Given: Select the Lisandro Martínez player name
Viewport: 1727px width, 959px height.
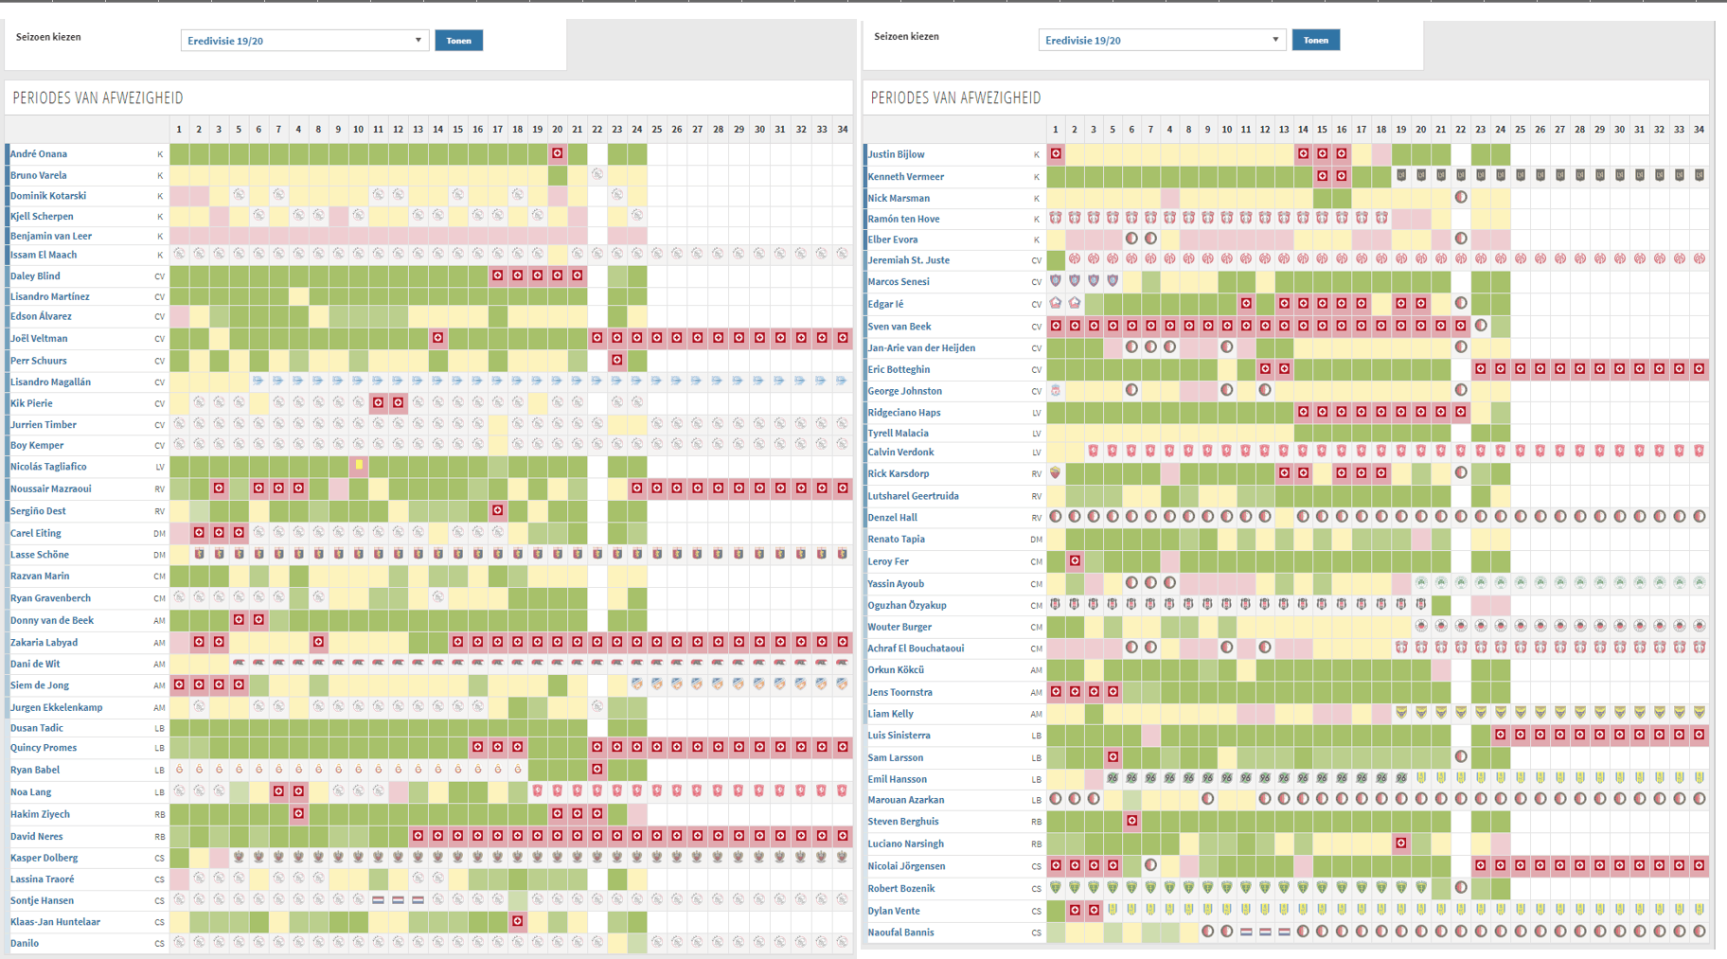Looking at the screenshot, I should (50, 296).
